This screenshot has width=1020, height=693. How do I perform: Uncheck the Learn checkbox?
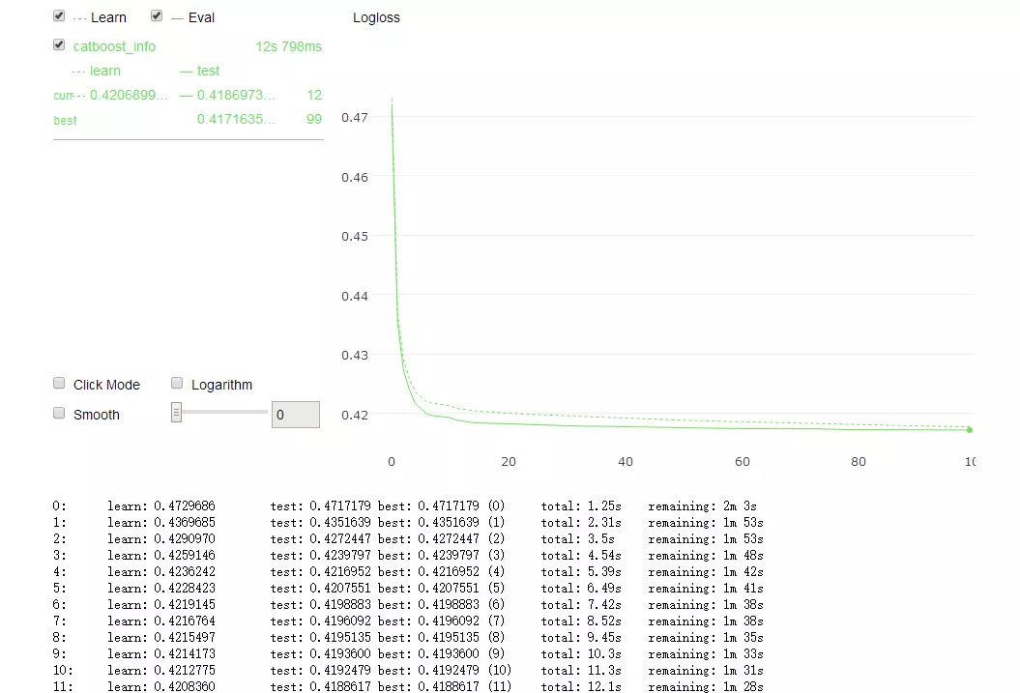(59, 15)
